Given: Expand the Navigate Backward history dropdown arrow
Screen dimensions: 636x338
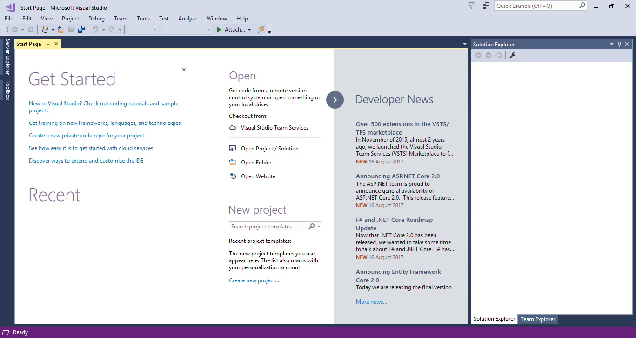Looking at the screenshot, I should point(22,30).
